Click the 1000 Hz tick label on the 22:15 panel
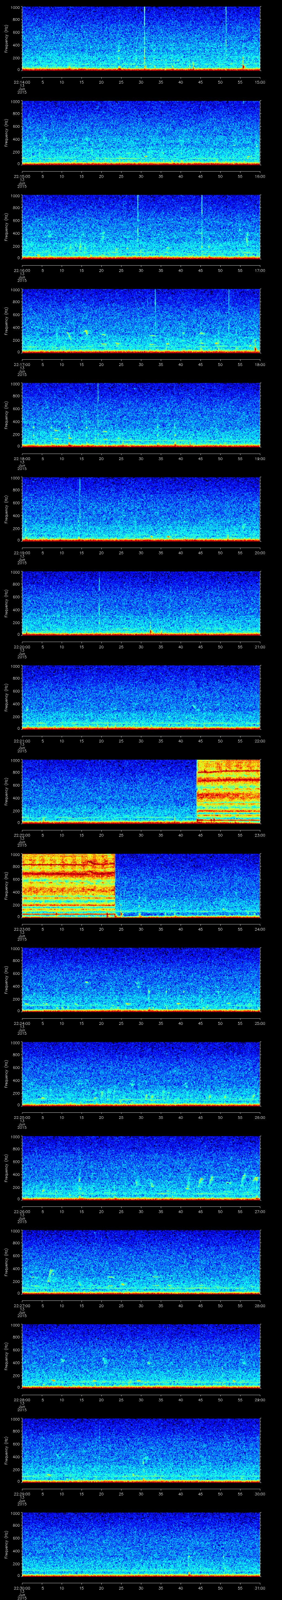Screen dimensions: 282x1600 pyautogui.click(x=15, y=102)
